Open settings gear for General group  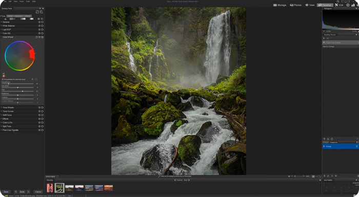point(39,22)
